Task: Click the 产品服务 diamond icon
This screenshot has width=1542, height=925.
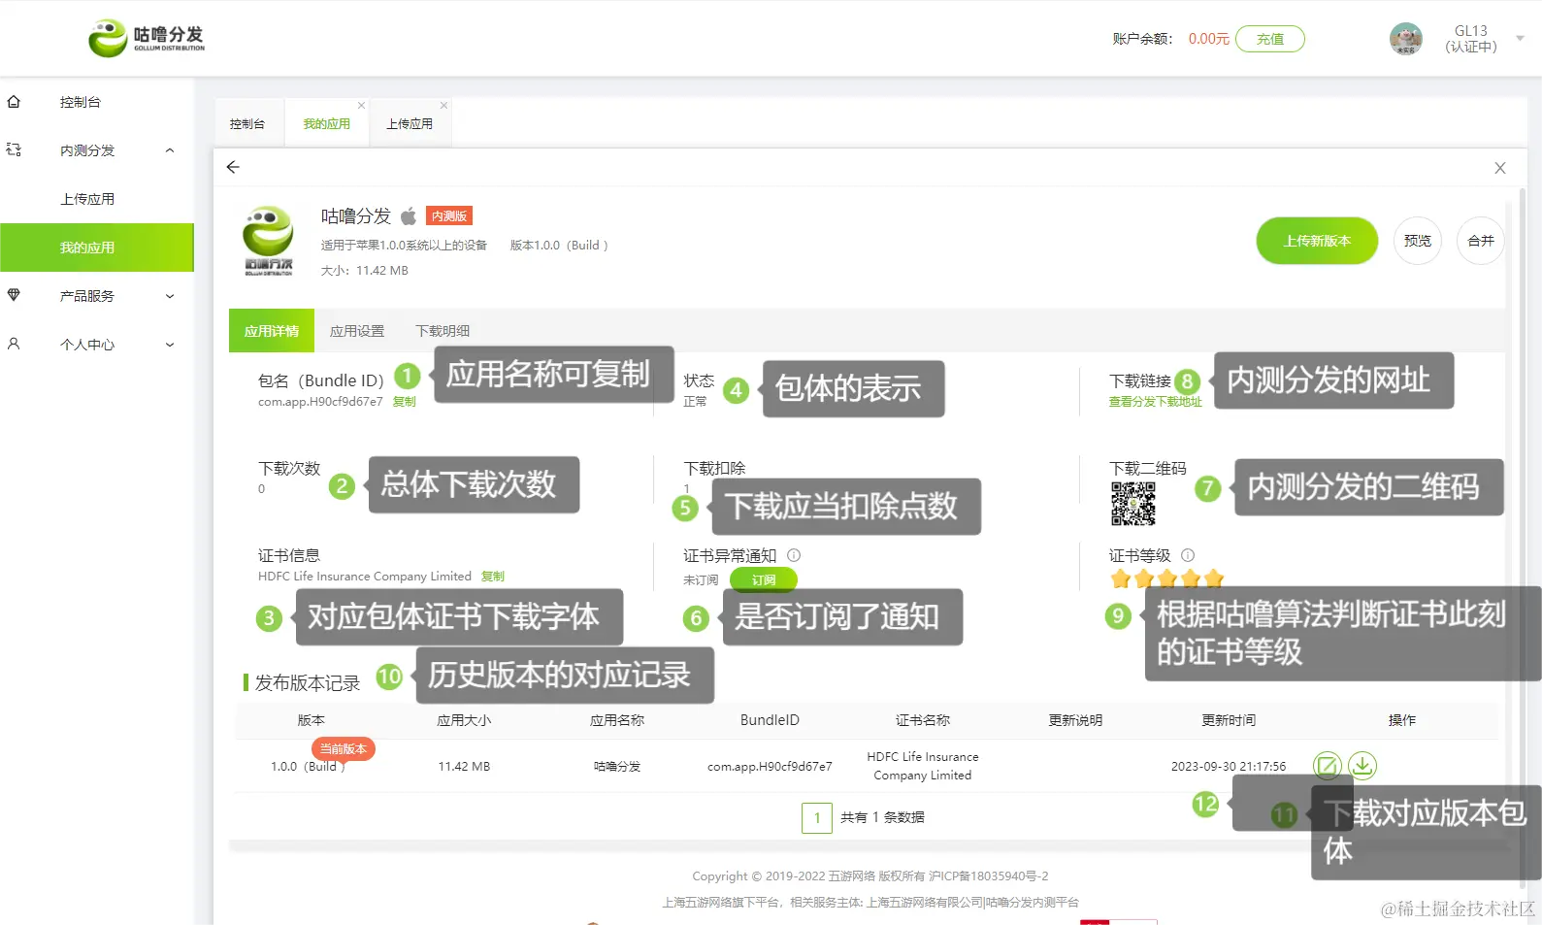Action: [14, 295]
